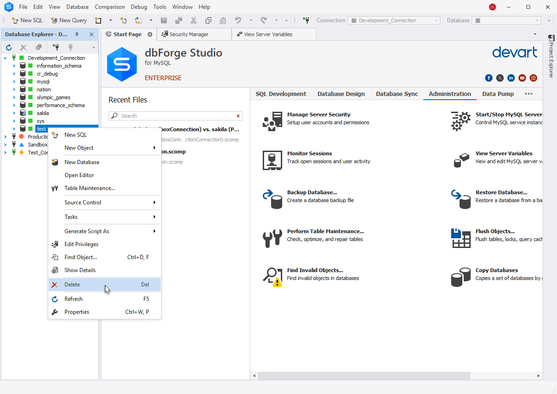Open Manage Server Security icon
The image size is (557, 394).
coord(272,121)
